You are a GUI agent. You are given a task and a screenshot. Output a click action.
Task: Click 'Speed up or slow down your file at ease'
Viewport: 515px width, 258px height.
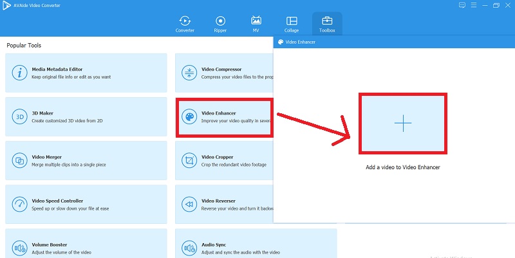coord(70,208)
